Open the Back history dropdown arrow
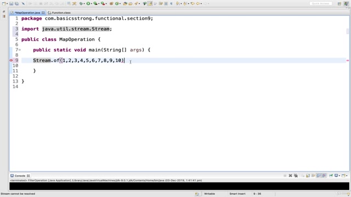Viewport: 351px width, 197px height. coord(201,4)
